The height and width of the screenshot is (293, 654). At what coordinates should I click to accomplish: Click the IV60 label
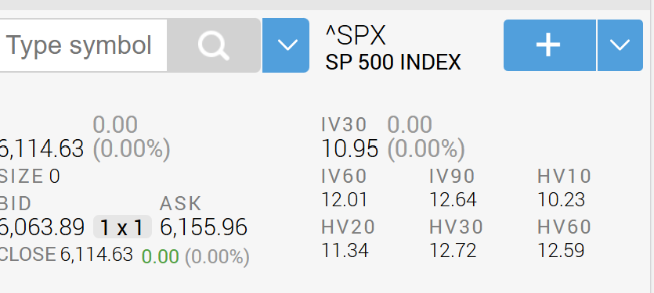(344, 176)
